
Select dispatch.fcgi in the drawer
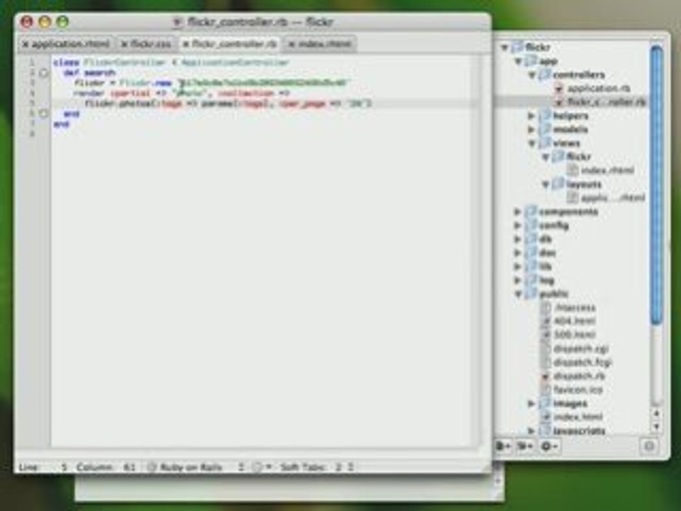coord(583,363)
